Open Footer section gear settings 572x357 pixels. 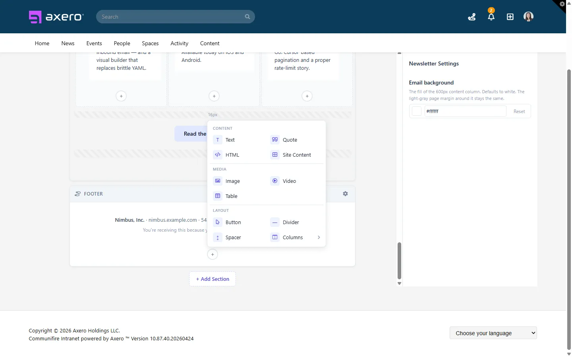pyautogui.click(x=345, y=194)
